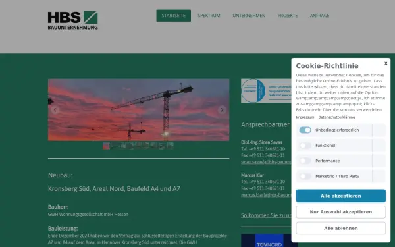Close the Cookie-Richtlinie dialog with the x

tap(386, 63)
